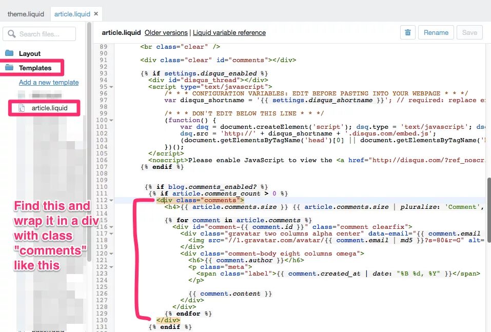Image resolution: width=491 pixels, height=332 pixels.
Task: Click '<p class="meta">' on line 122
Action: [220, 267]
